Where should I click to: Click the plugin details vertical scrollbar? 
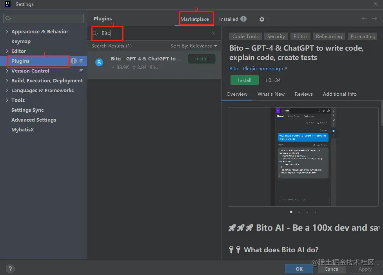(382, 114)
